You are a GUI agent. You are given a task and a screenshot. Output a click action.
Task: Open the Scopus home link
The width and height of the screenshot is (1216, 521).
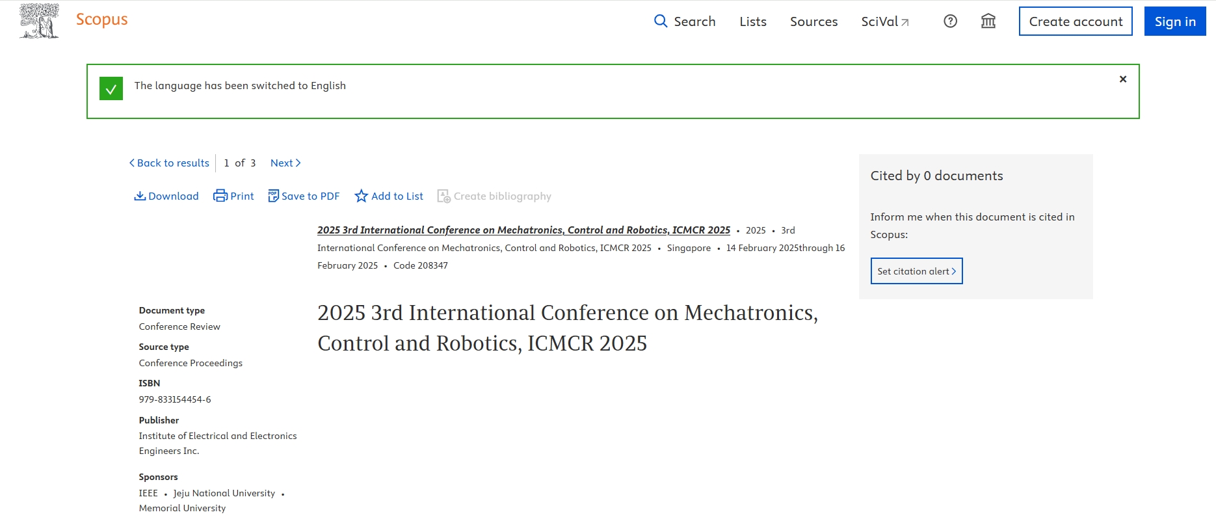(102, 20)
